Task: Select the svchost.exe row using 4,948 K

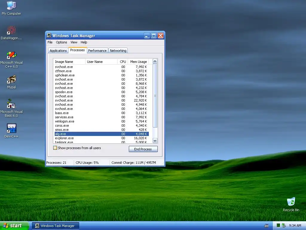Action: [102, 105]
